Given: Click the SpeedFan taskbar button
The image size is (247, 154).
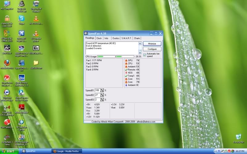Looking at the screenshot, I should point(36,151).
